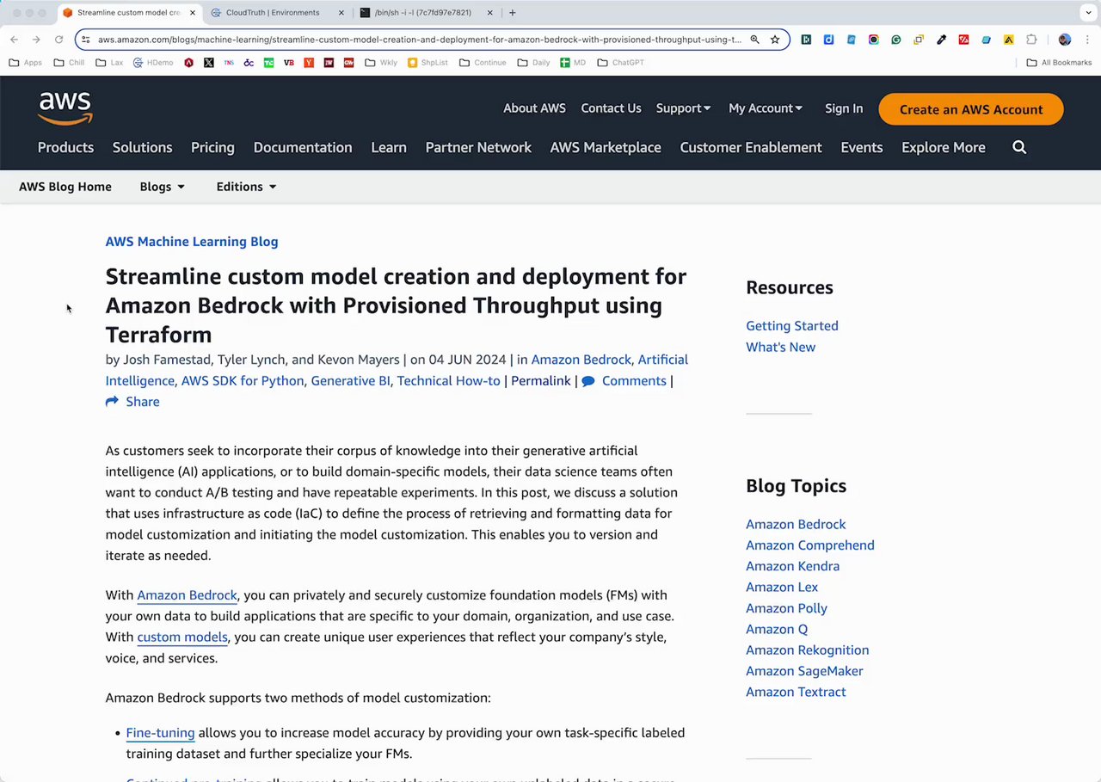1101x782 pixels.
Task: Go back using the browser back arrow
Action: 14,40
